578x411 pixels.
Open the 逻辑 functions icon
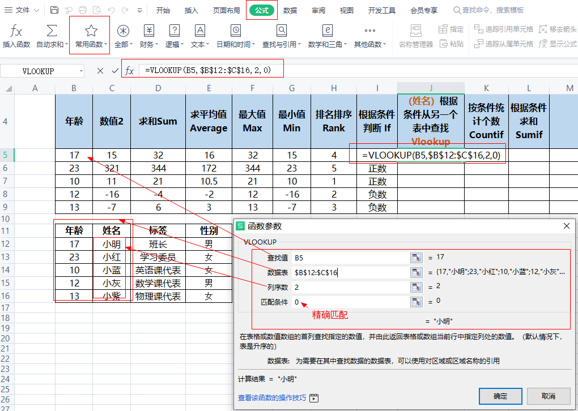pos(174,31)
